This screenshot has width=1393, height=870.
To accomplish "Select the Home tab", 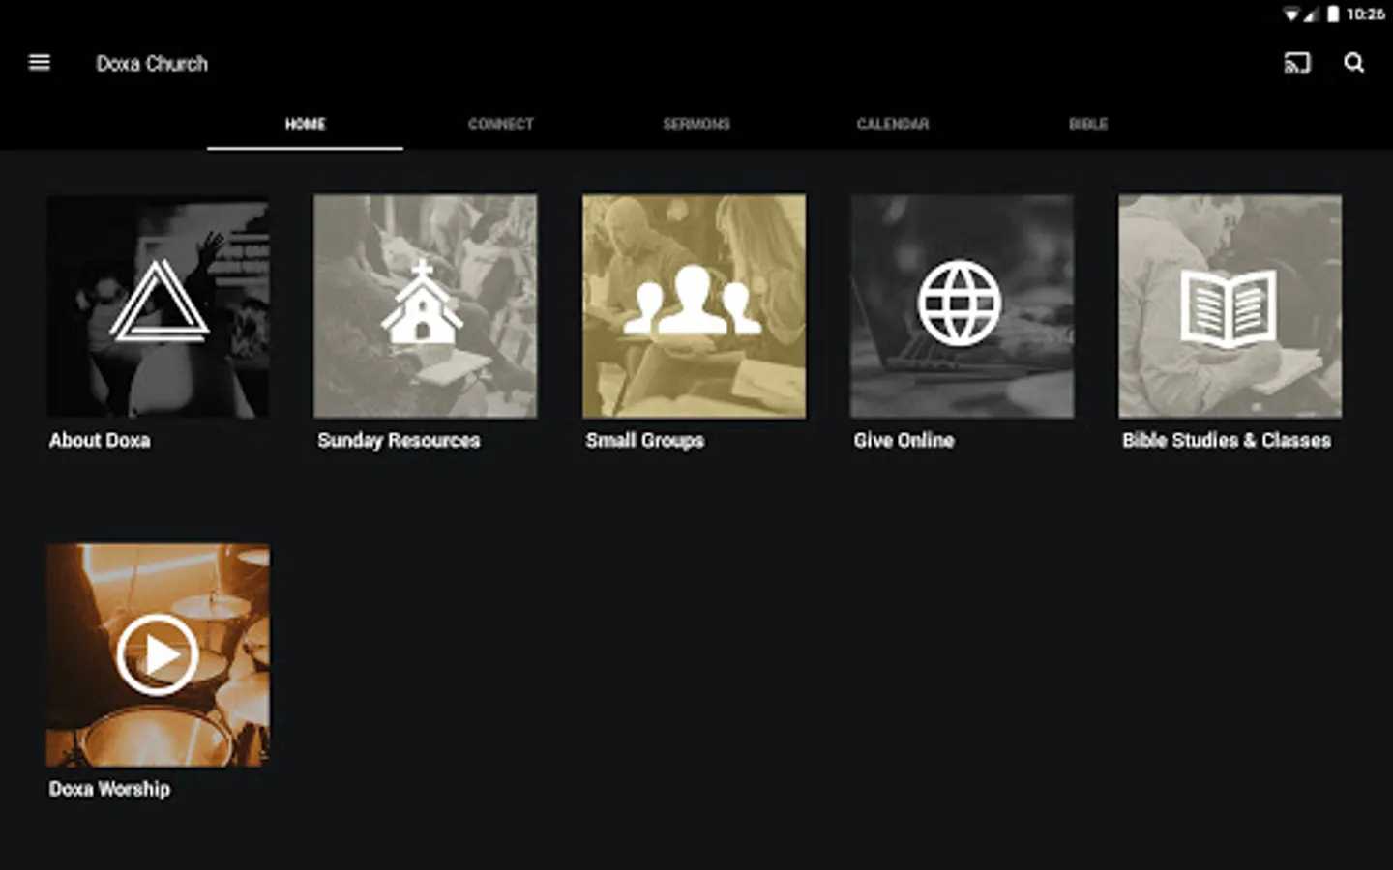I will (x=306, y=124).
